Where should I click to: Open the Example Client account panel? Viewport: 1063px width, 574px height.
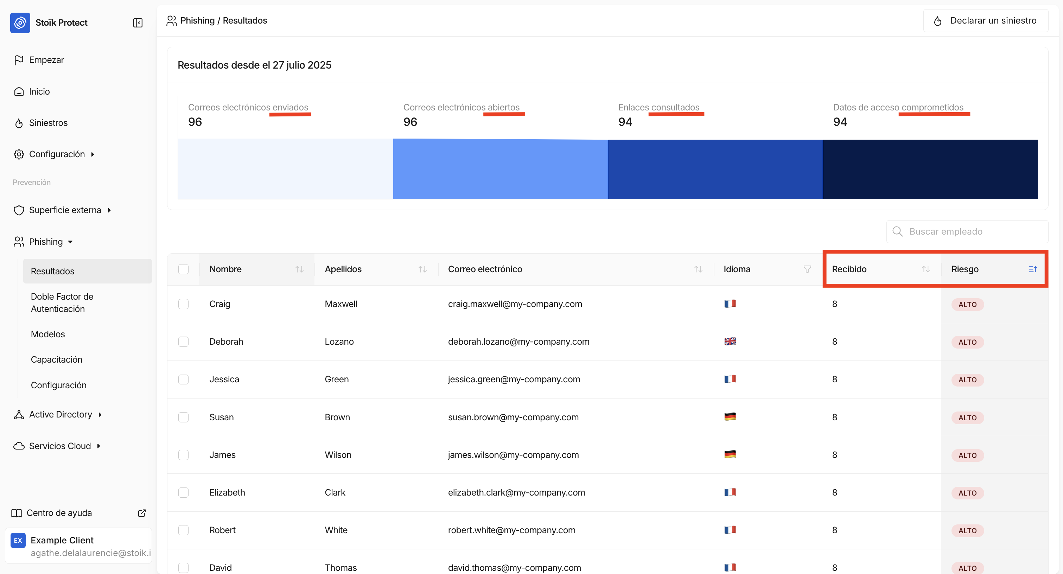pyautogui.click(x=78, y=546)
